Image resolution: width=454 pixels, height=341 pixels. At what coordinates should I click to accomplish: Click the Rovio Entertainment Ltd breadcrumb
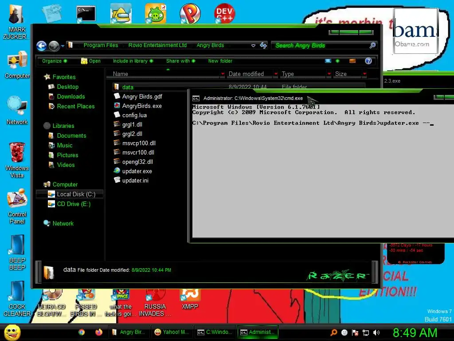pos(157,45)
